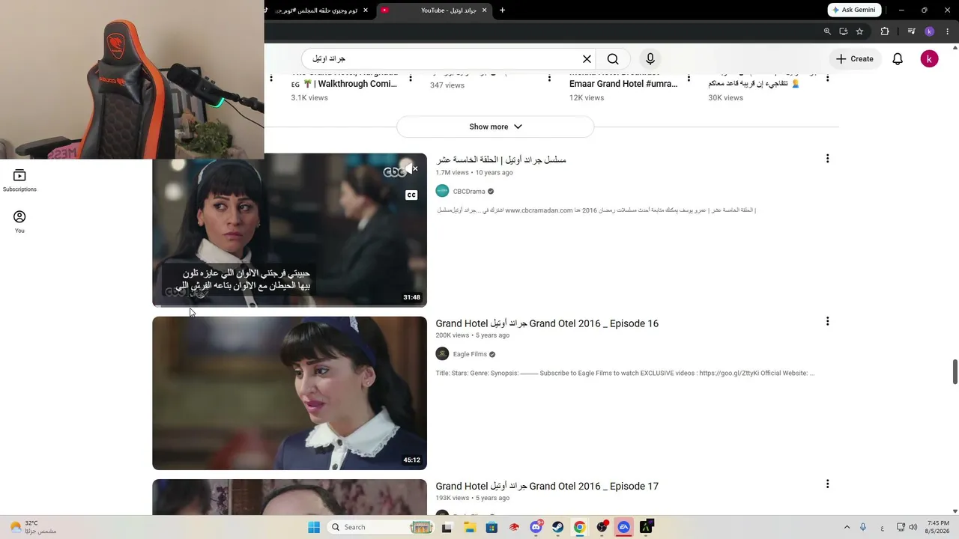Click the video preview progress bar
This screenshot has width=959, height=539.
click(289, 305)
